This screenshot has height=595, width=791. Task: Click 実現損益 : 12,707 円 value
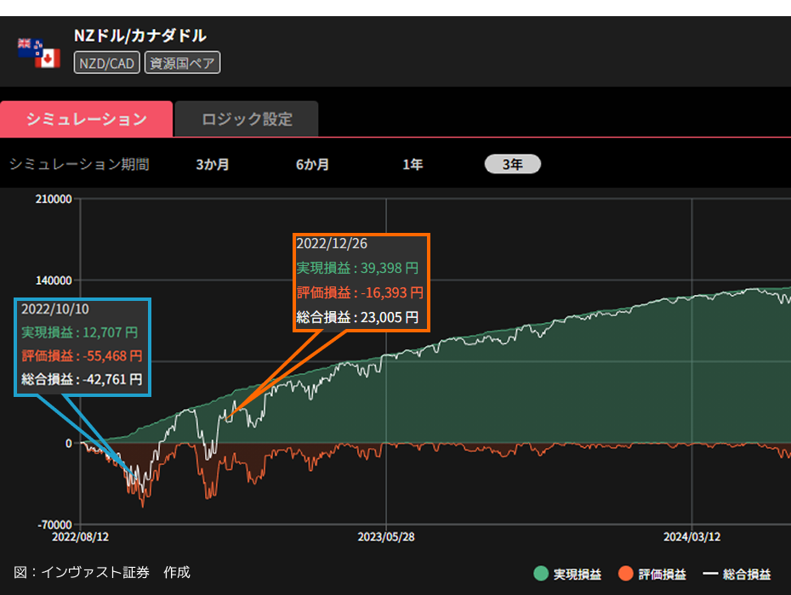pyautogui.click(x=79, y=332)
